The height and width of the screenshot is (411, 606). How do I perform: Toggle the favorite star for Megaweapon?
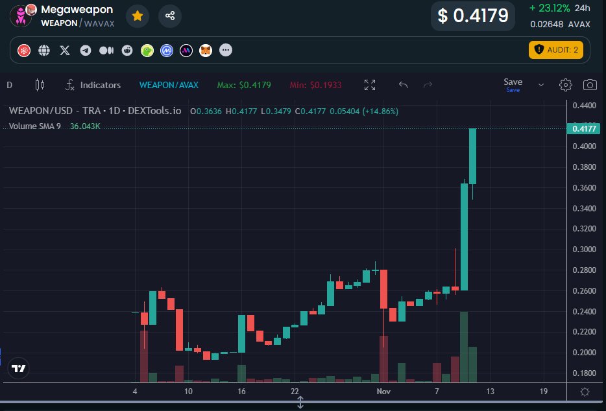(137, 16)
